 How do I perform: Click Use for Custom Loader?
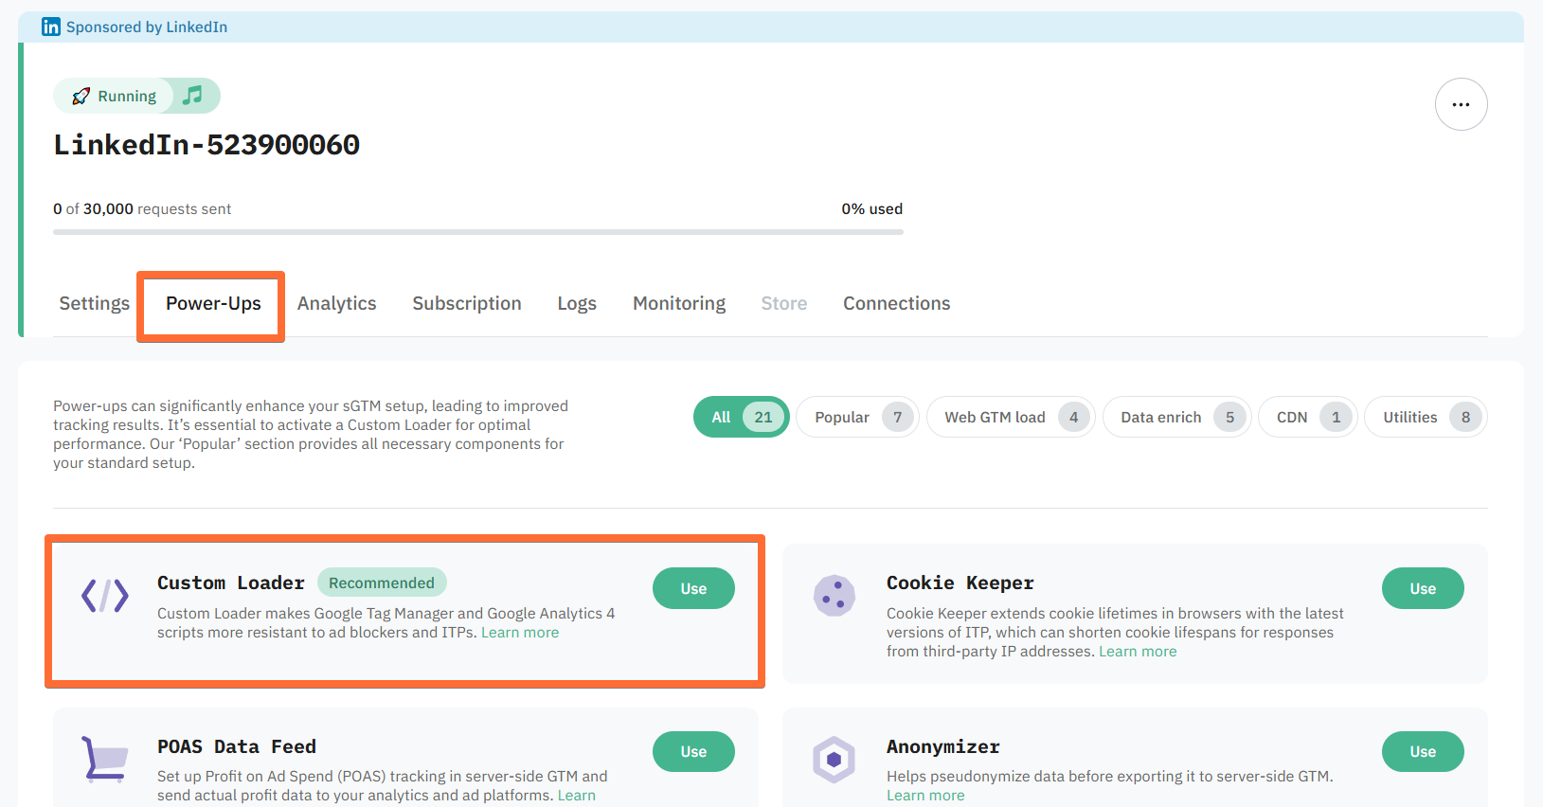coord(693,588)
